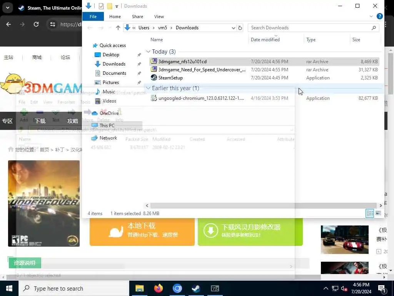Select the ungoogled-chromium installer file
394x296 pixels.
[264, 98]
